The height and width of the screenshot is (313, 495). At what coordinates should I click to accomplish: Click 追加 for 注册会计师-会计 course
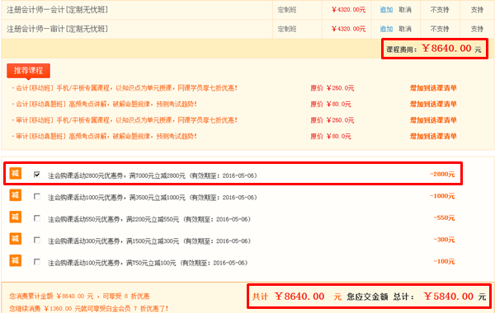tap(386, 10)
